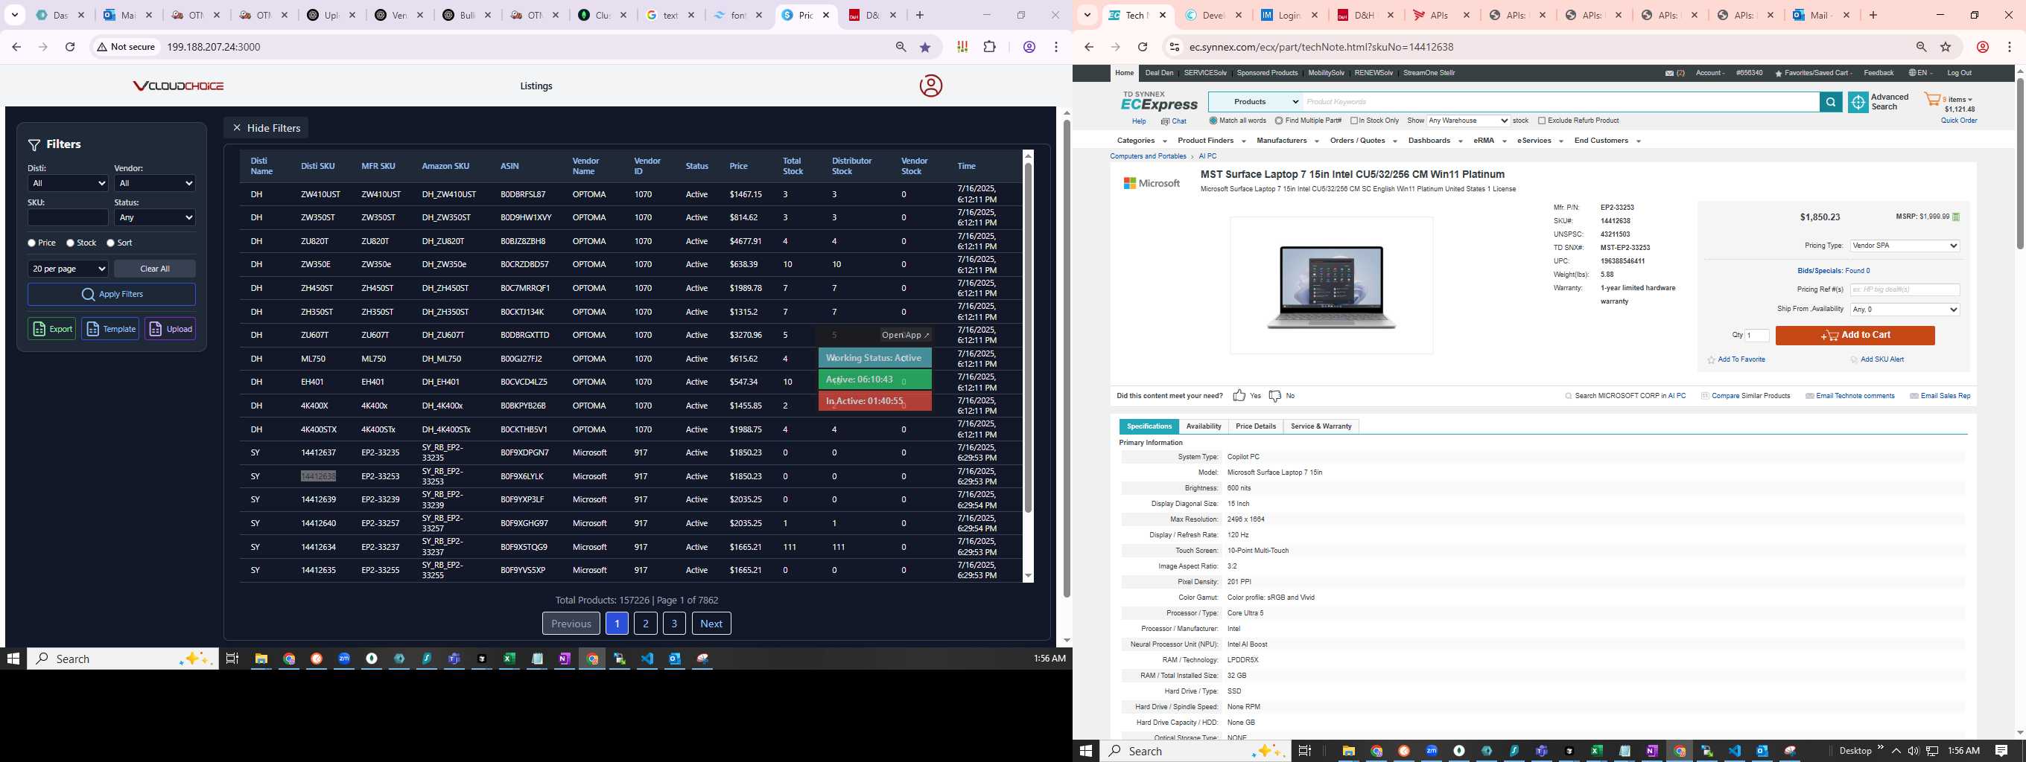Open the 20 per page dropdown

point(68,269)
